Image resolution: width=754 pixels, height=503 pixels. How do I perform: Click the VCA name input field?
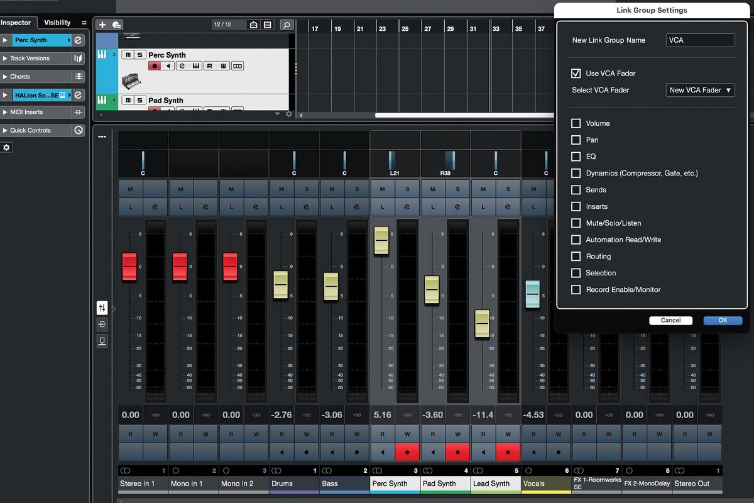coord(700,40)
